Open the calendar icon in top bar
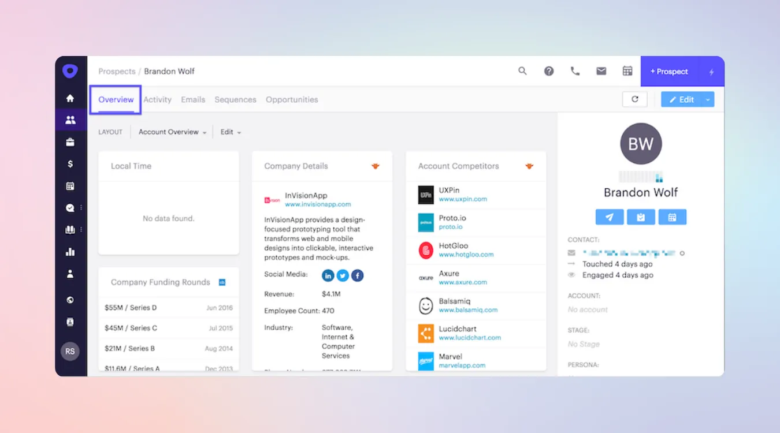780x433 pixels. coord(627,71)
